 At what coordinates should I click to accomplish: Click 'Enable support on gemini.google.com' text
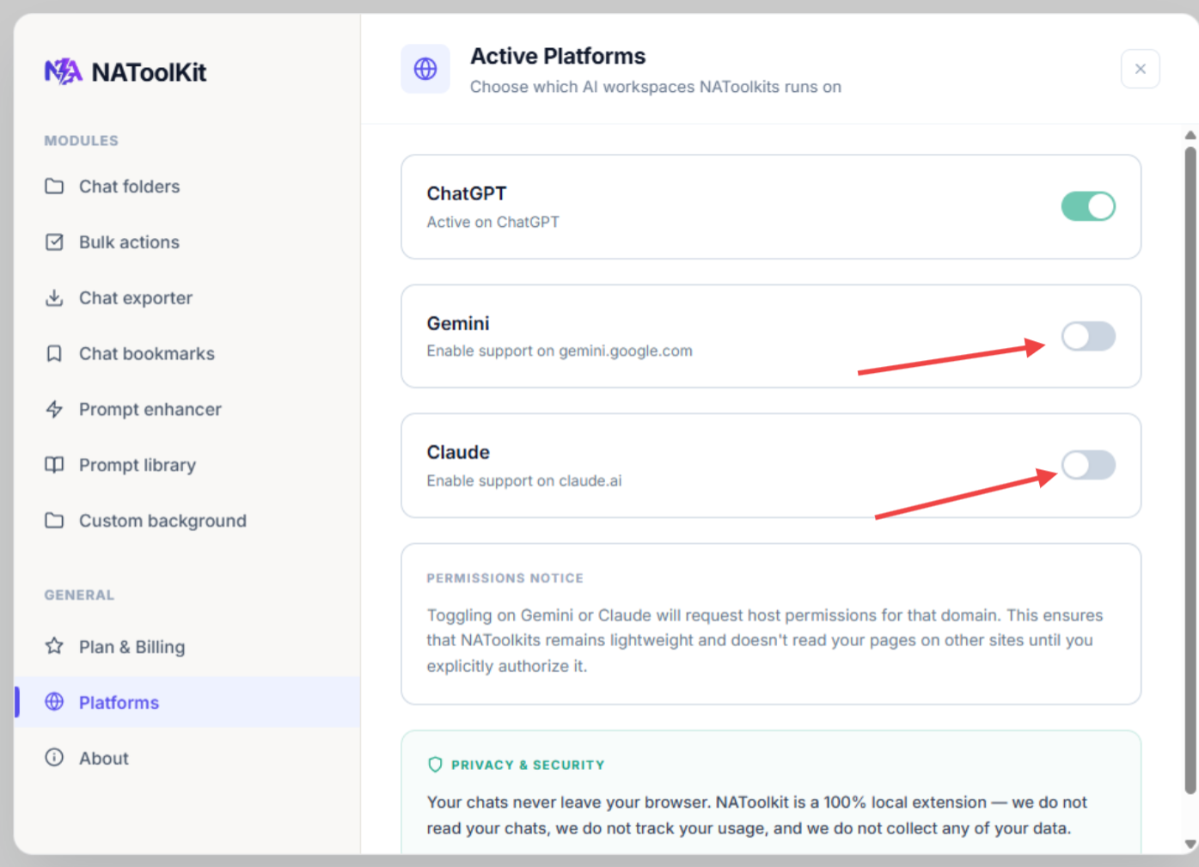click(x=560, y=351)
